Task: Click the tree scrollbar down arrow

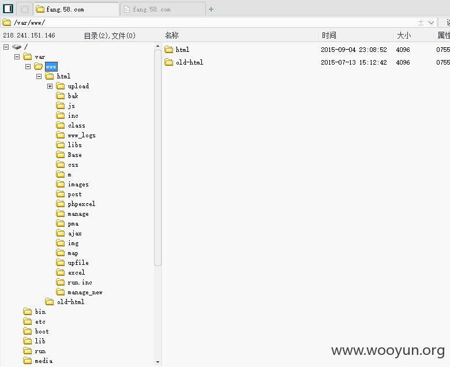Action: [x=157, y=362]
